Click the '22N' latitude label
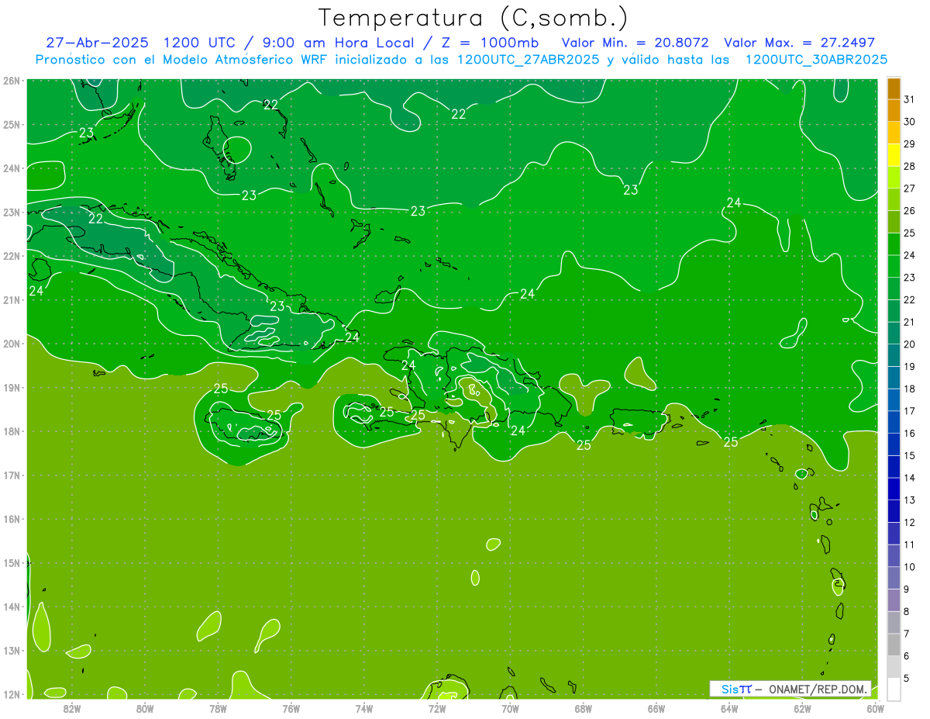The width and height of the screenshot is (930, 719). tap(12, 256)
